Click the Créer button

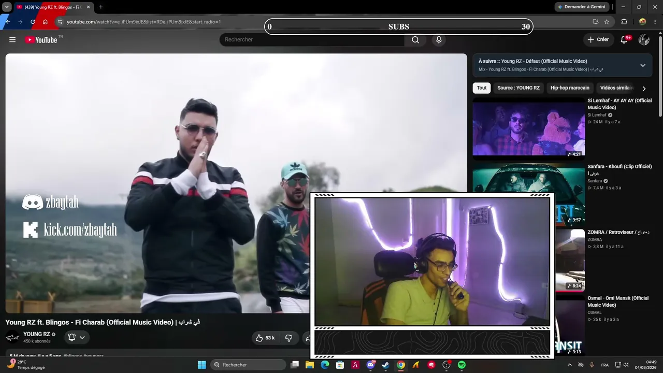pyautogui.click(x=598, y=40)
